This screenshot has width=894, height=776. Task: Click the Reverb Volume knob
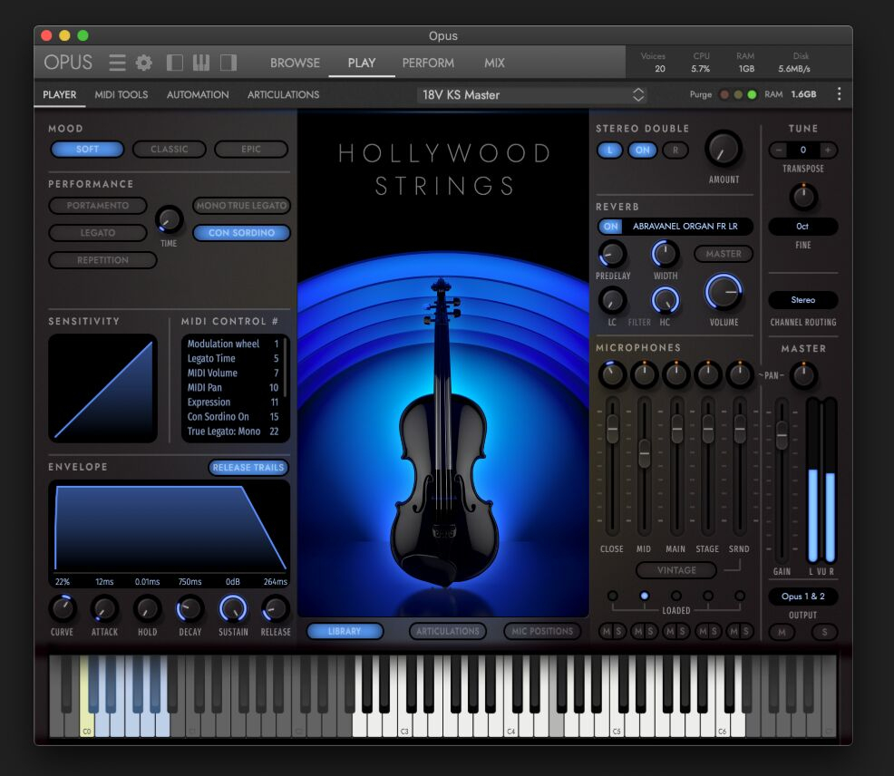click(x=723, y=293)
